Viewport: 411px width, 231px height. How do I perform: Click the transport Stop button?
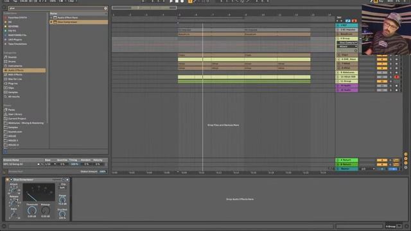177,1
